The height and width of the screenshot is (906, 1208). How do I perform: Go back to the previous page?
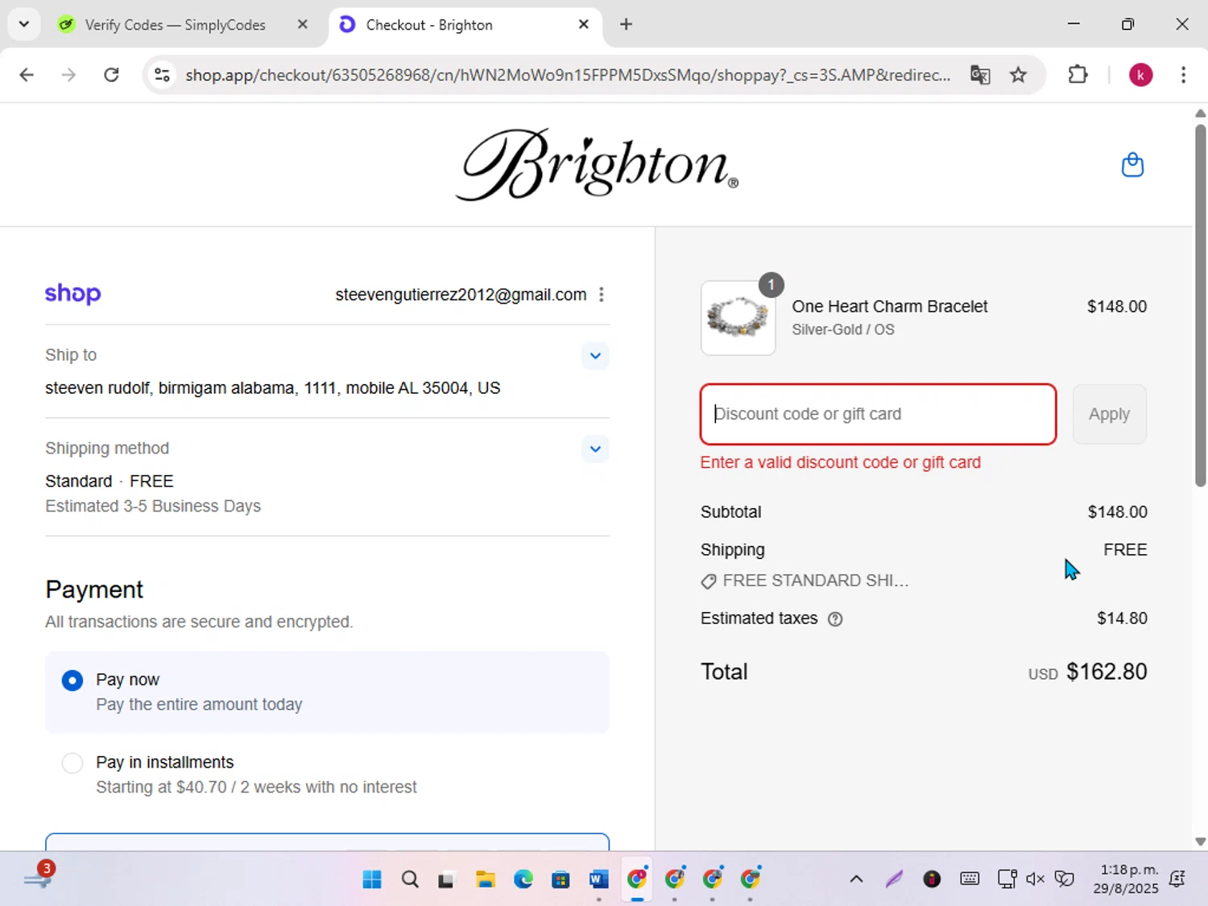tap(27, 75)
